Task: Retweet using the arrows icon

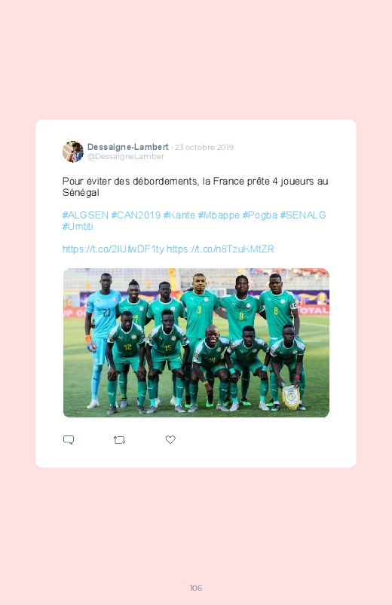Action: pos(119,440)
